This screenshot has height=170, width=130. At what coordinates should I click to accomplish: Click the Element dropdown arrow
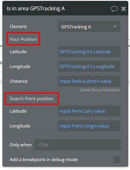tap(115, 27)
